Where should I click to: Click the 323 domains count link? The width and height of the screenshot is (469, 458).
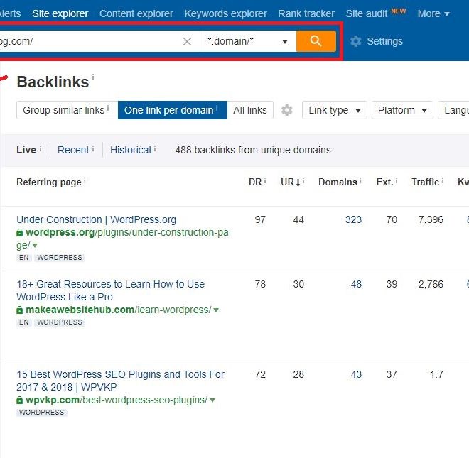coord(354,219)
